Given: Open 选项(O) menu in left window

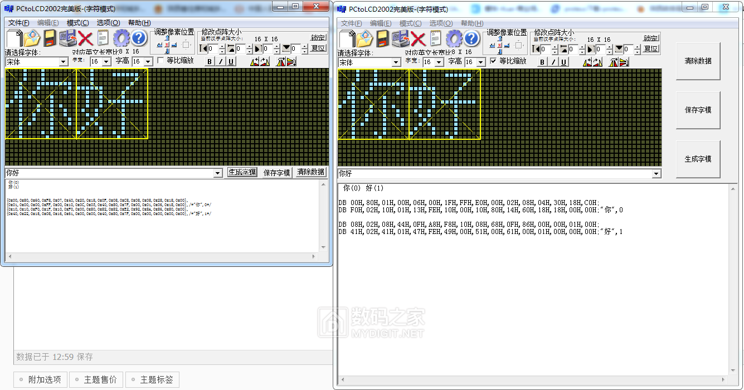Looking at the screenshot, I should point(108,23).
